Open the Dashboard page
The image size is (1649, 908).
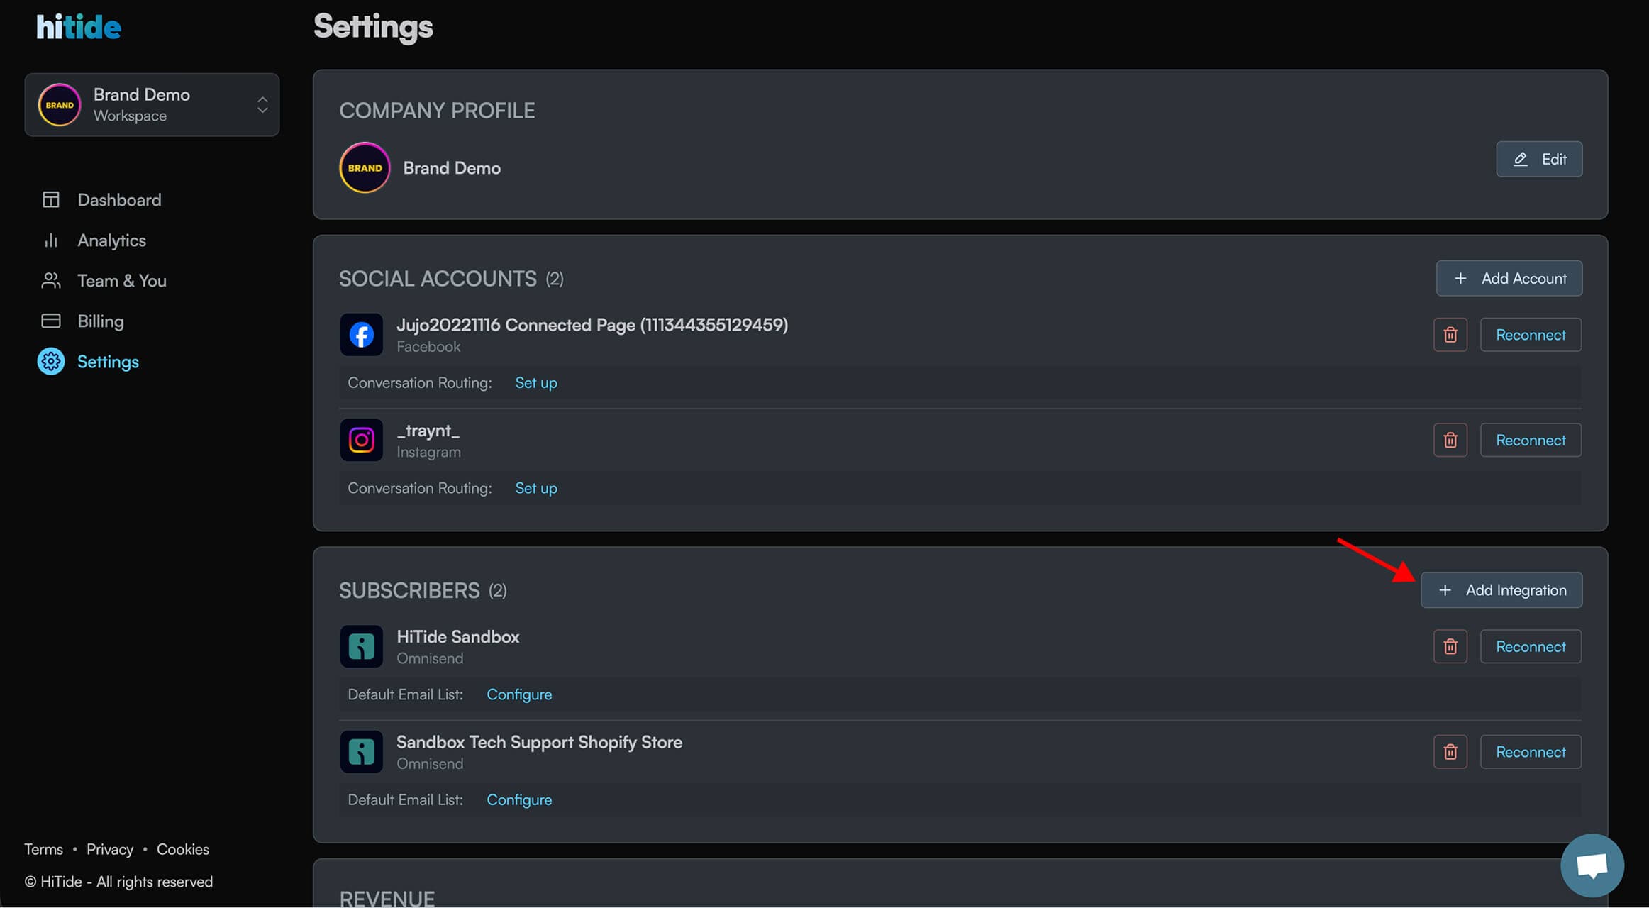[119, 200]
